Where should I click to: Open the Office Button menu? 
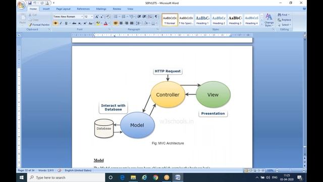(x=21, y=5)
